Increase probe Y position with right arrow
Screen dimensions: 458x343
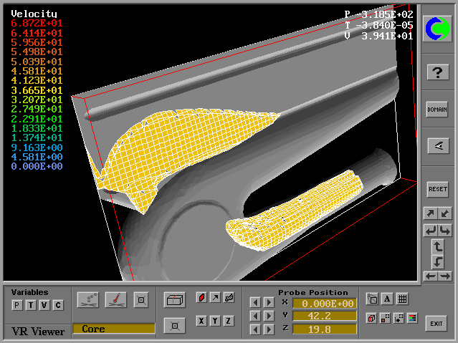pos(269,316)
